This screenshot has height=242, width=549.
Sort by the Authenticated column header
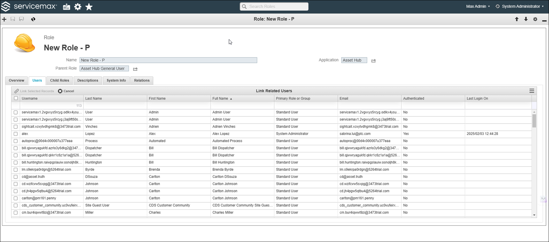pos(433,98)
